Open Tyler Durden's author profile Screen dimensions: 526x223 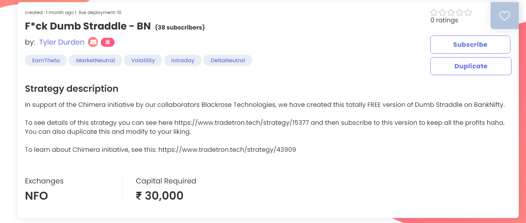pyautogui.click(x=61, y=42)
